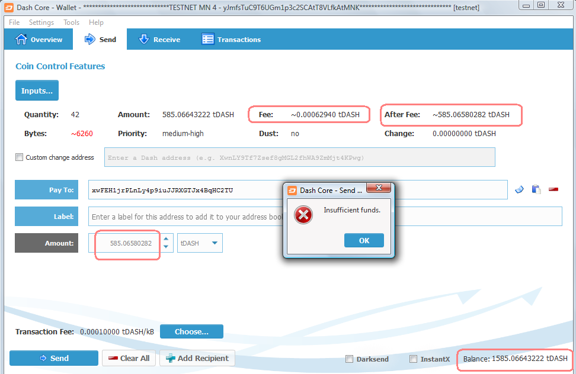The image size is (576, 374).
Task: Paste address from clipboard icon
Action: click(536, 189)
